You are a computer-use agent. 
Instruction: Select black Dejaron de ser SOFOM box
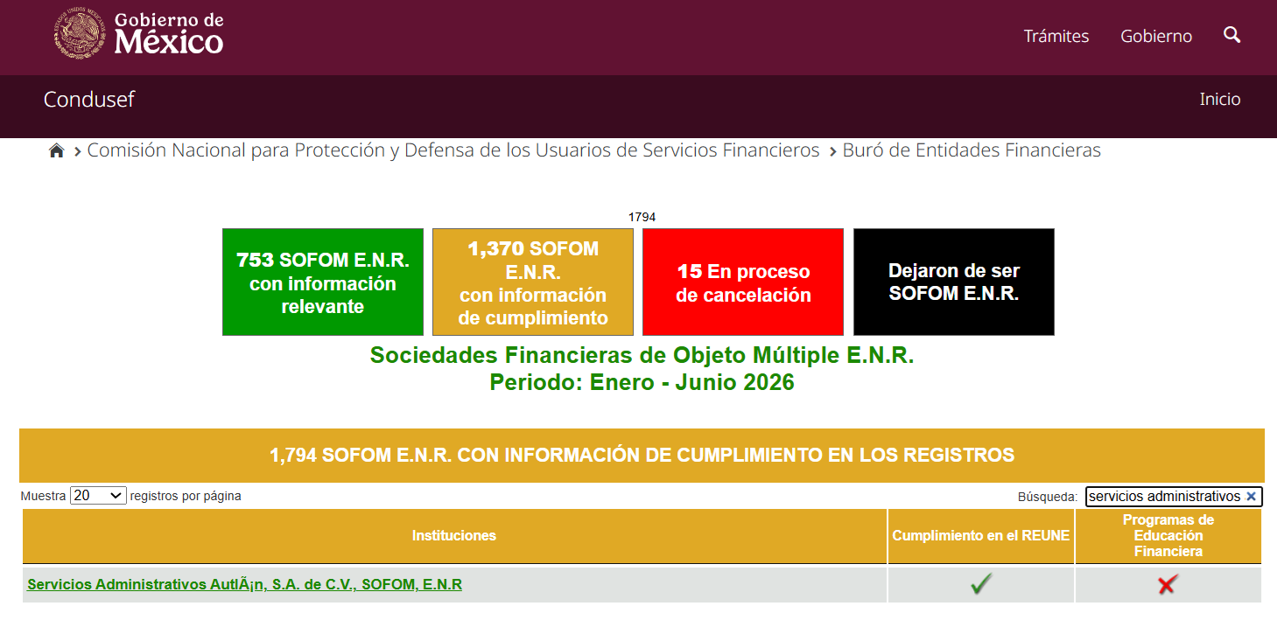[954, 282]
